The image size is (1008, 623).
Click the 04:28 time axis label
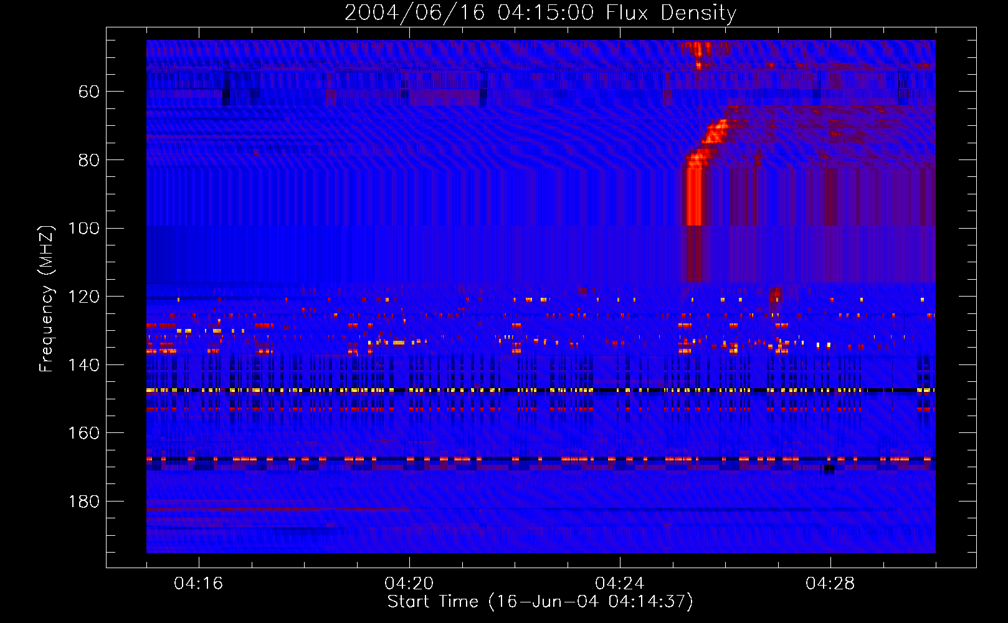click(830, 584)
